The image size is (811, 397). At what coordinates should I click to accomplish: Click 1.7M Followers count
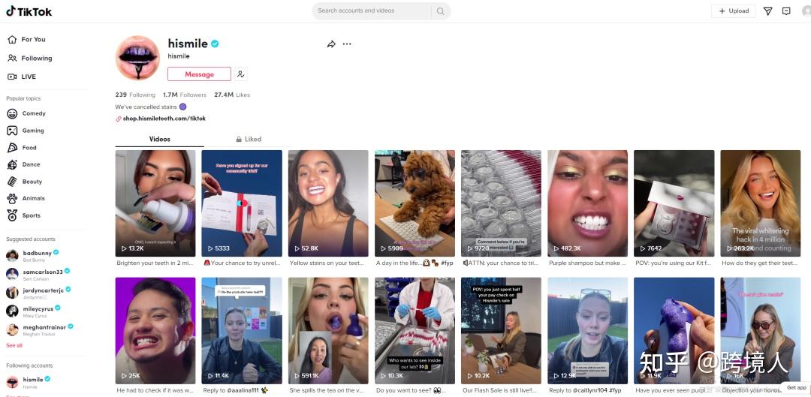[x=185, y=95]
